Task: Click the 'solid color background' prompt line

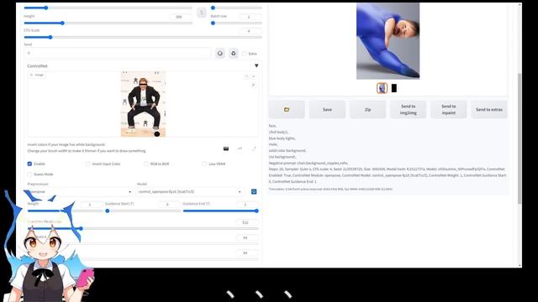Action: (x=287, y=151)
